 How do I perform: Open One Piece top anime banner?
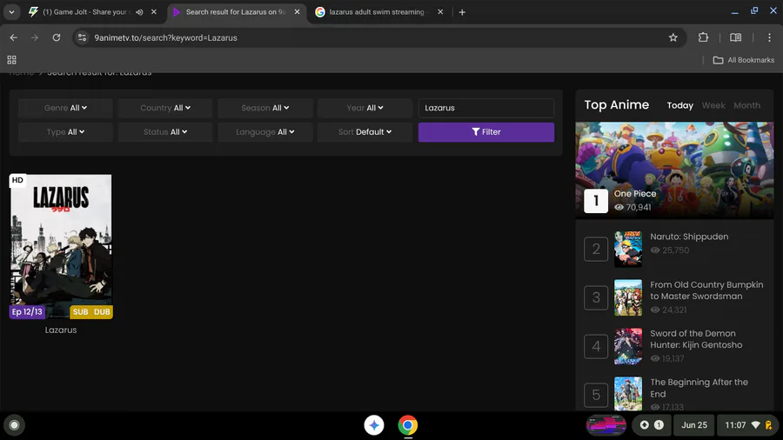click(x=674, y=170)
